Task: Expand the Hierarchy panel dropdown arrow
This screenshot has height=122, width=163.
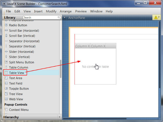Action: coord(59,117)
